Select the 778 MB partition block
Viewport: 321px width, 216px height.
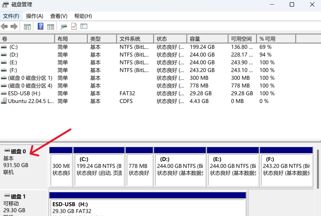point(139,169)
